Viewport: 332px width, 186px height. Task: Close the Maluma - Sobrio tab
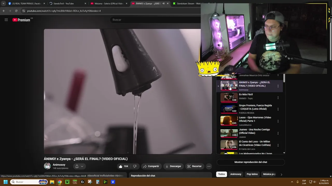pyautogui.click(x=127, y=4)
